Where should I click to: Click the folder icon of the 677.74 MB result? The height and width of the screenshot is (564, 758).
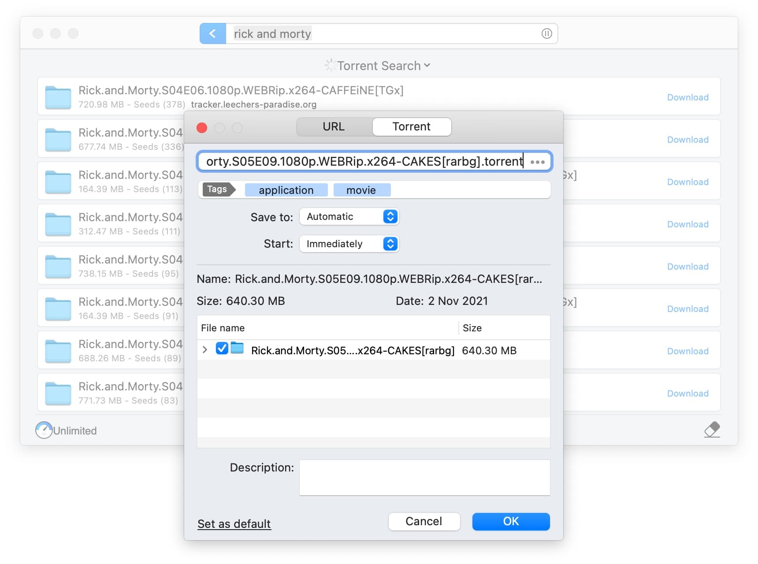point(58,139)
